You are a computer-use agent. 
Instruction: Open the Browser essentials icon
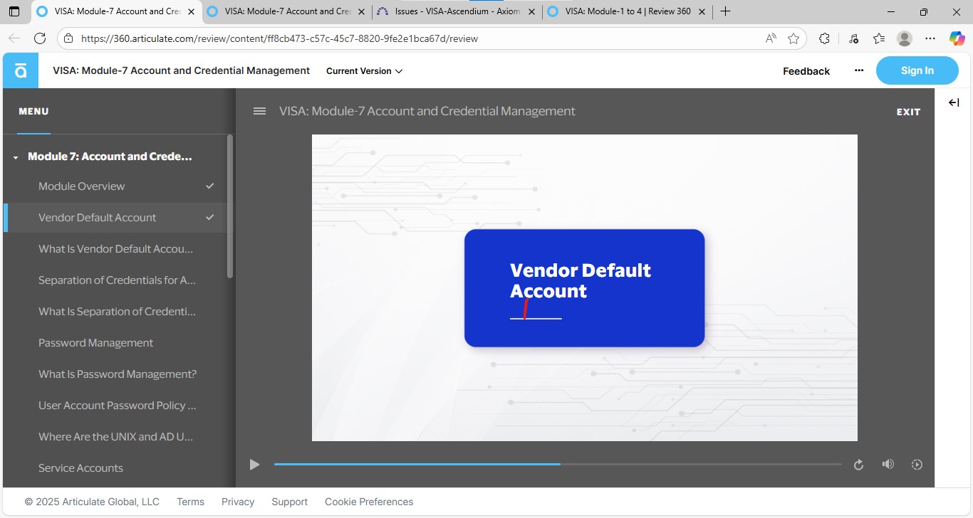[x=854, y=38]
